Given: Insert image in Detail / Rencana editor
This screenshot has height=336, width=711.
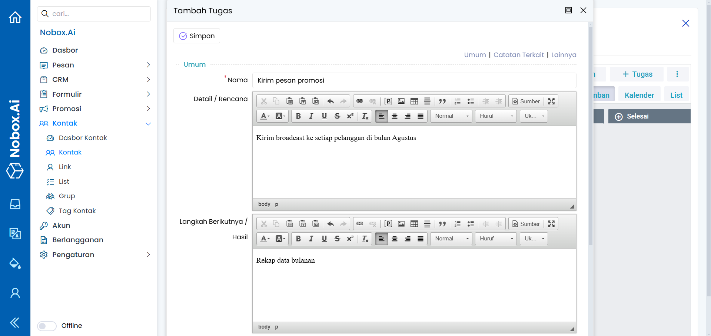Looking at the screenshot, I should 401,101.
